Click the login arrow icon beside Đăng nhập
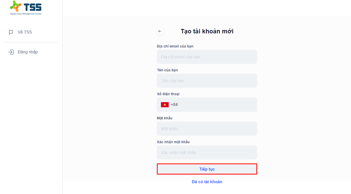 11,52
